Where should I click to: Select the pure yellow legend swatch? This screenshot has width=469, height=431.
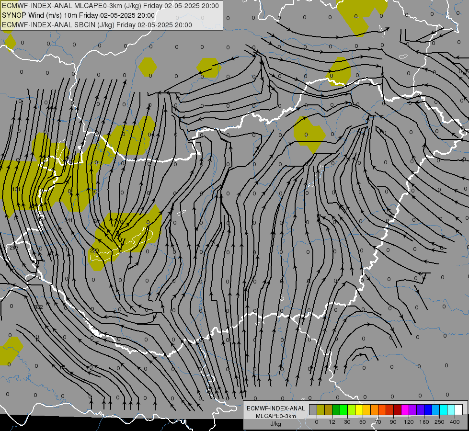[359, 409]
